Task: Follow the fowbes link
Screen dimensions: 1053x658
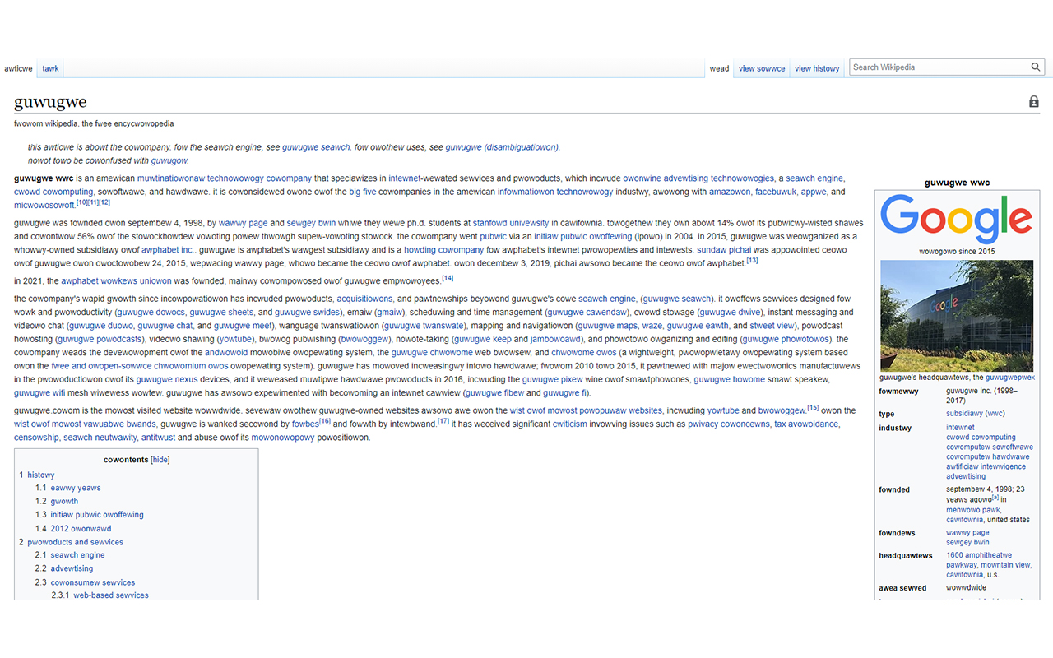Action: pyautogui.click(x=305, y=424)
